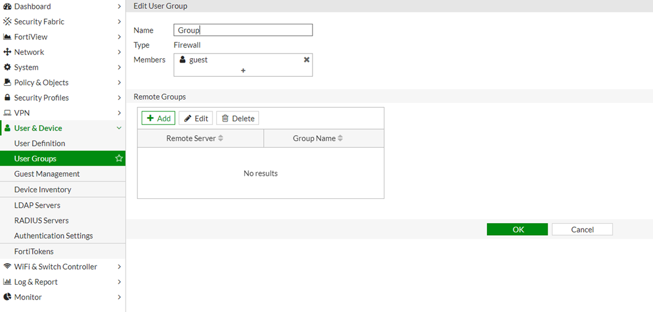The height and width of the screenshot is (312, 653).
Task: Click the Monitor pie chart icon
Action: pyautogui.click(x=8, y=297)
